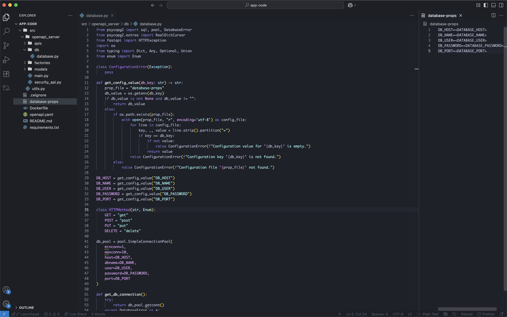Collapse the src folder
This screenshot has width=507, height=317.
pos(20,30)
